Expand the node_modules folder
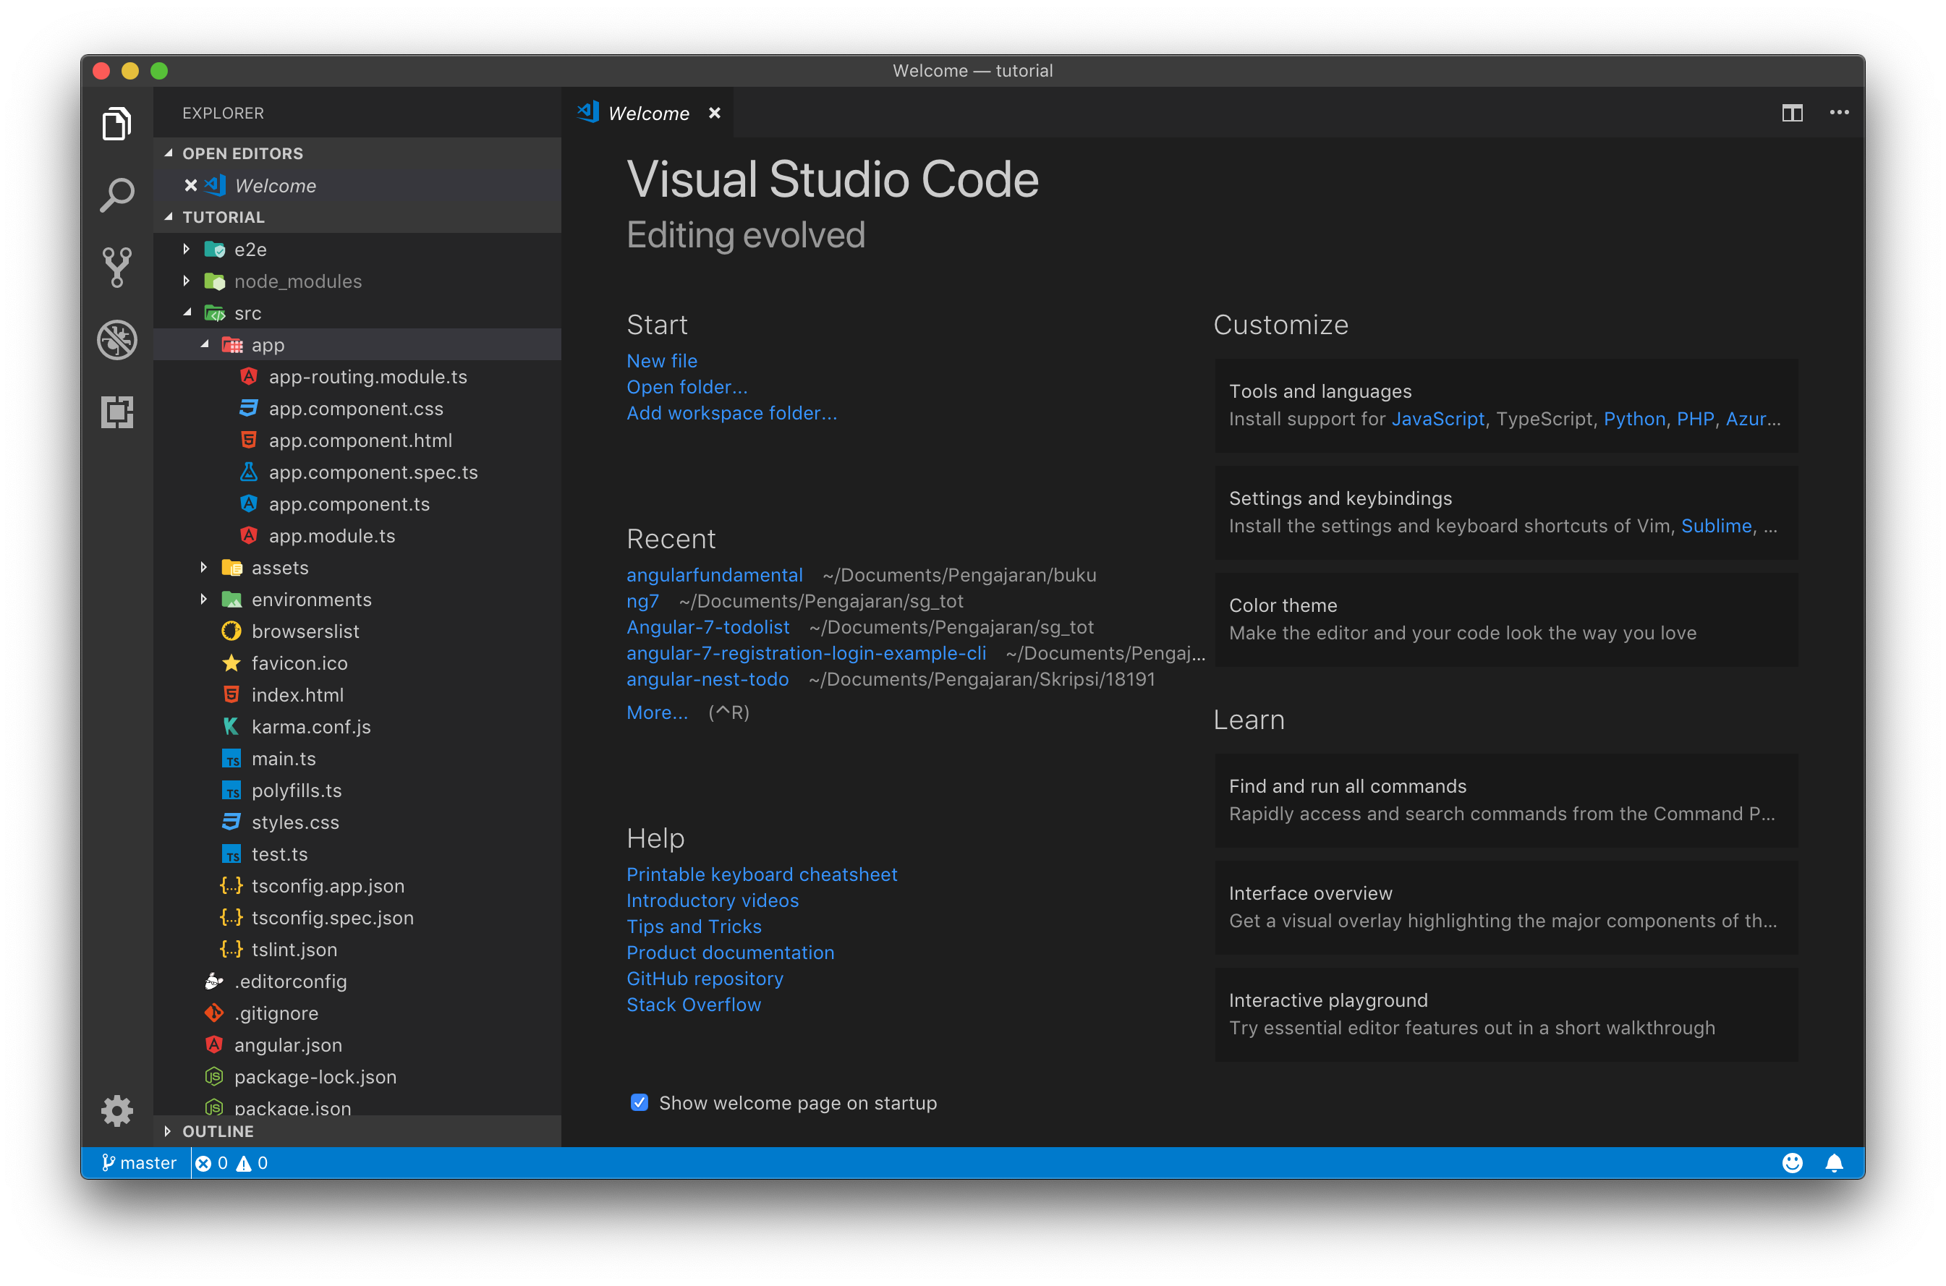 (186, 281)
